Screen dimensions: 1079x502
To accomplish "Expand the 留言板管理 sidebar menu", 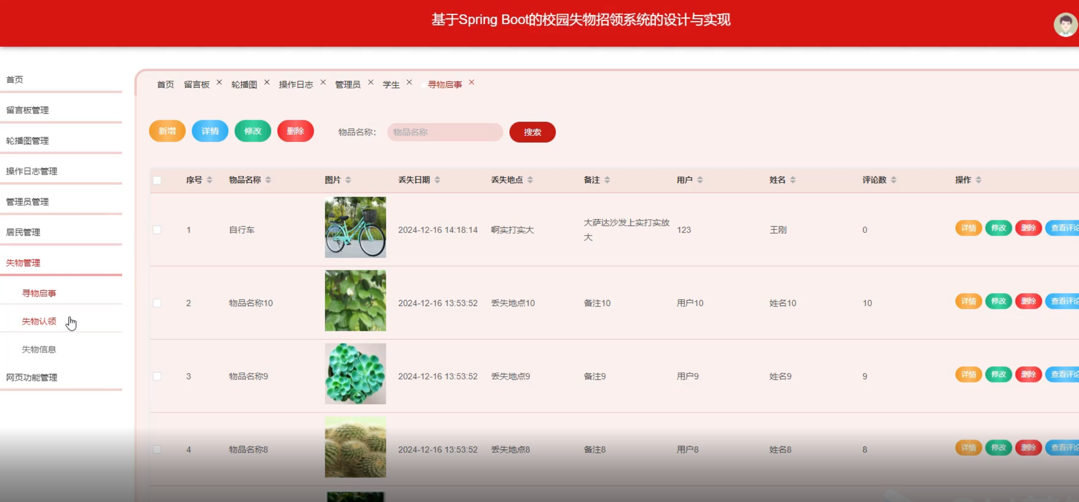I will pyautogui.click(x=27, y=110).
